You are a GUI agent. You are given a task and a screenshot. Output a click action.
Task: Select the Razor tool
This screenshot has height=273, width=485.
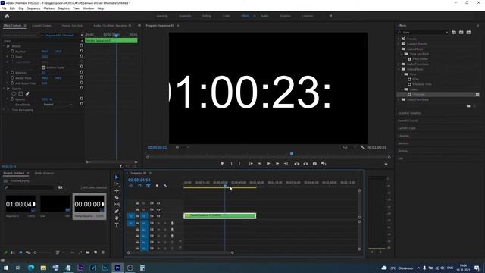(117, 197)
